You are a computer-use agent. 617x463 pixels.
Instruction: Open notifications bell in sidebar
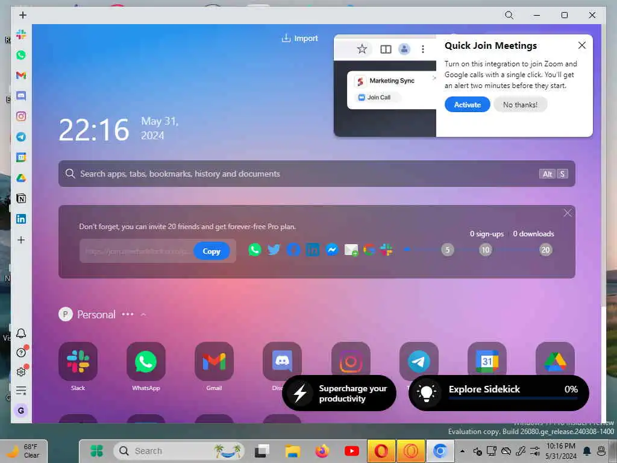(x=21, y=333)
